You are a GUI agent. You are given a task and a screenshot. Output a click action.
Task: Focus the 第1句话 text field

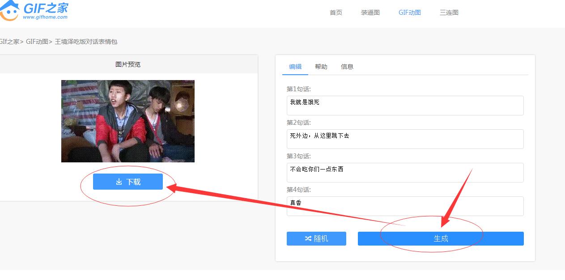[405, 106]
